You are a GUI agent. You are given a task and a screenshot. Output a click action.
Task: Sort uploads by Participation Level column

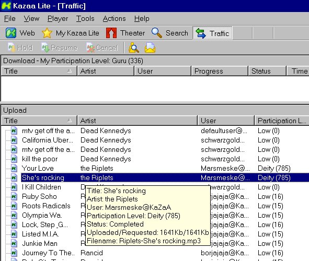point(282,121)
